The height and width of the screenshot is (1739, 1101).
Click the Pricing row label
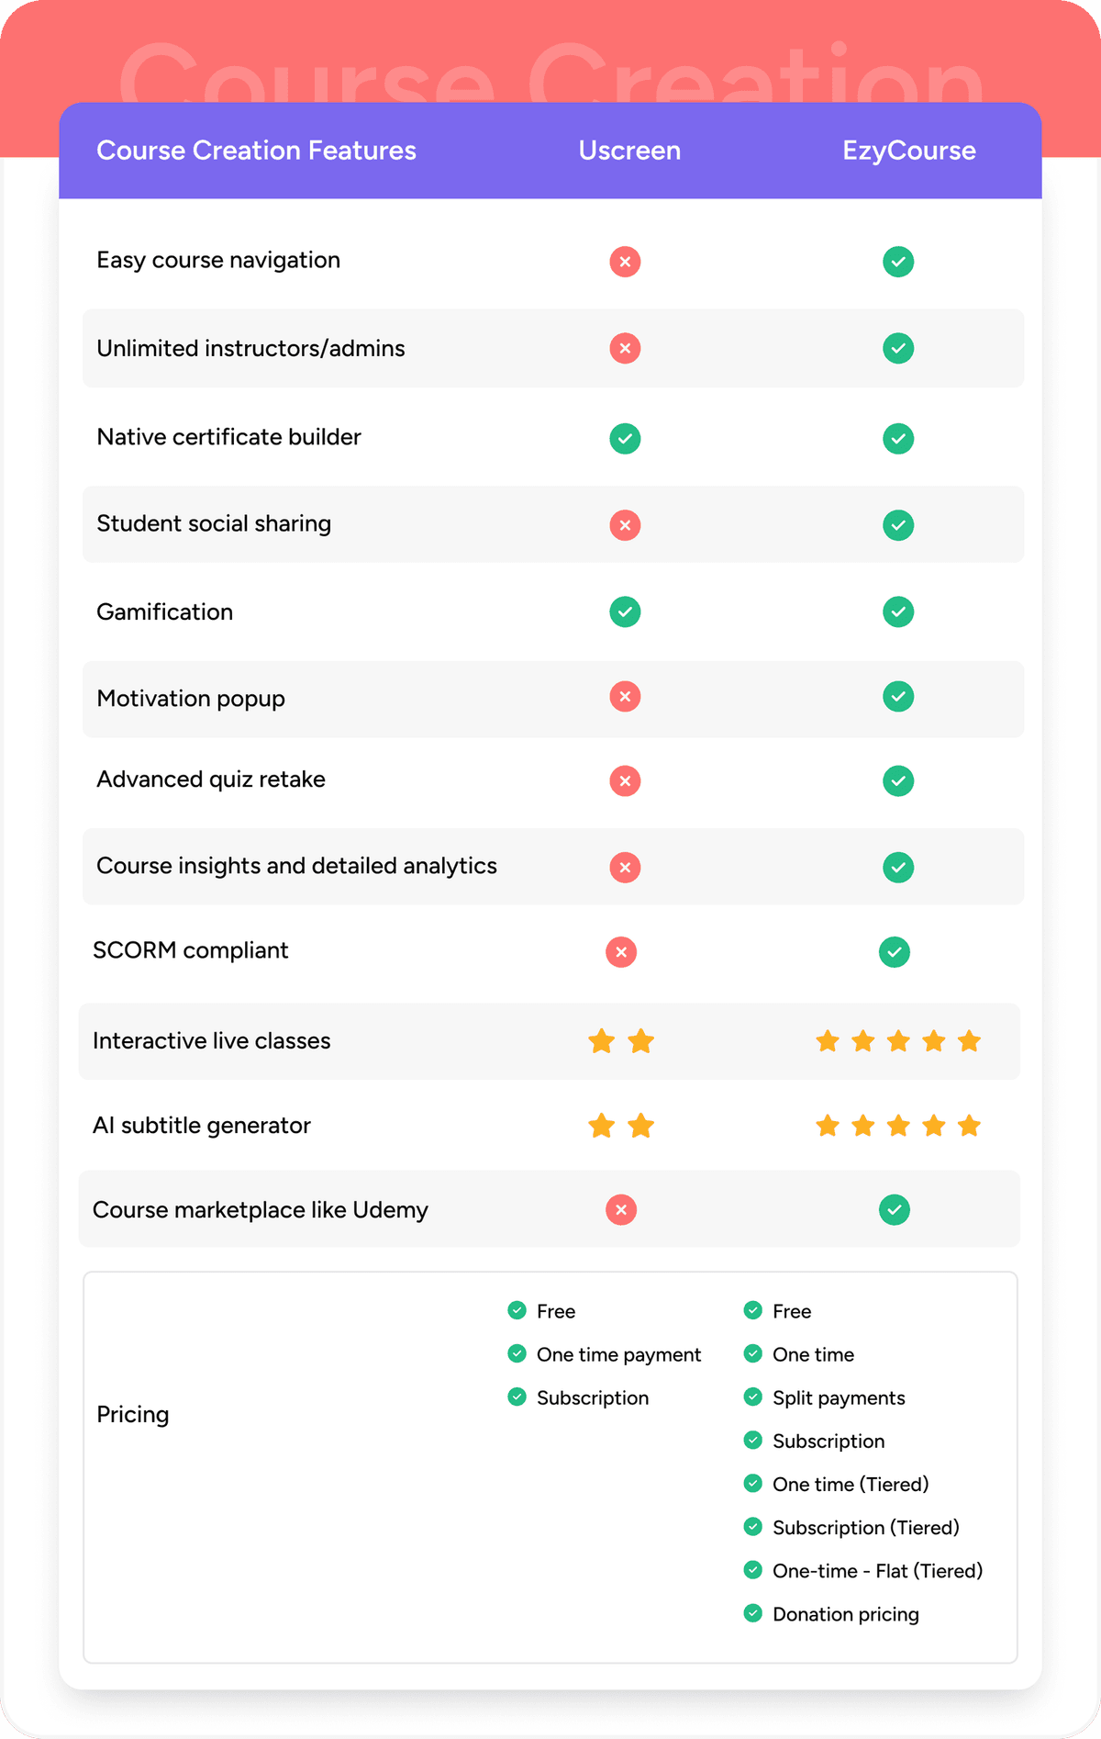click(133, 1414)
